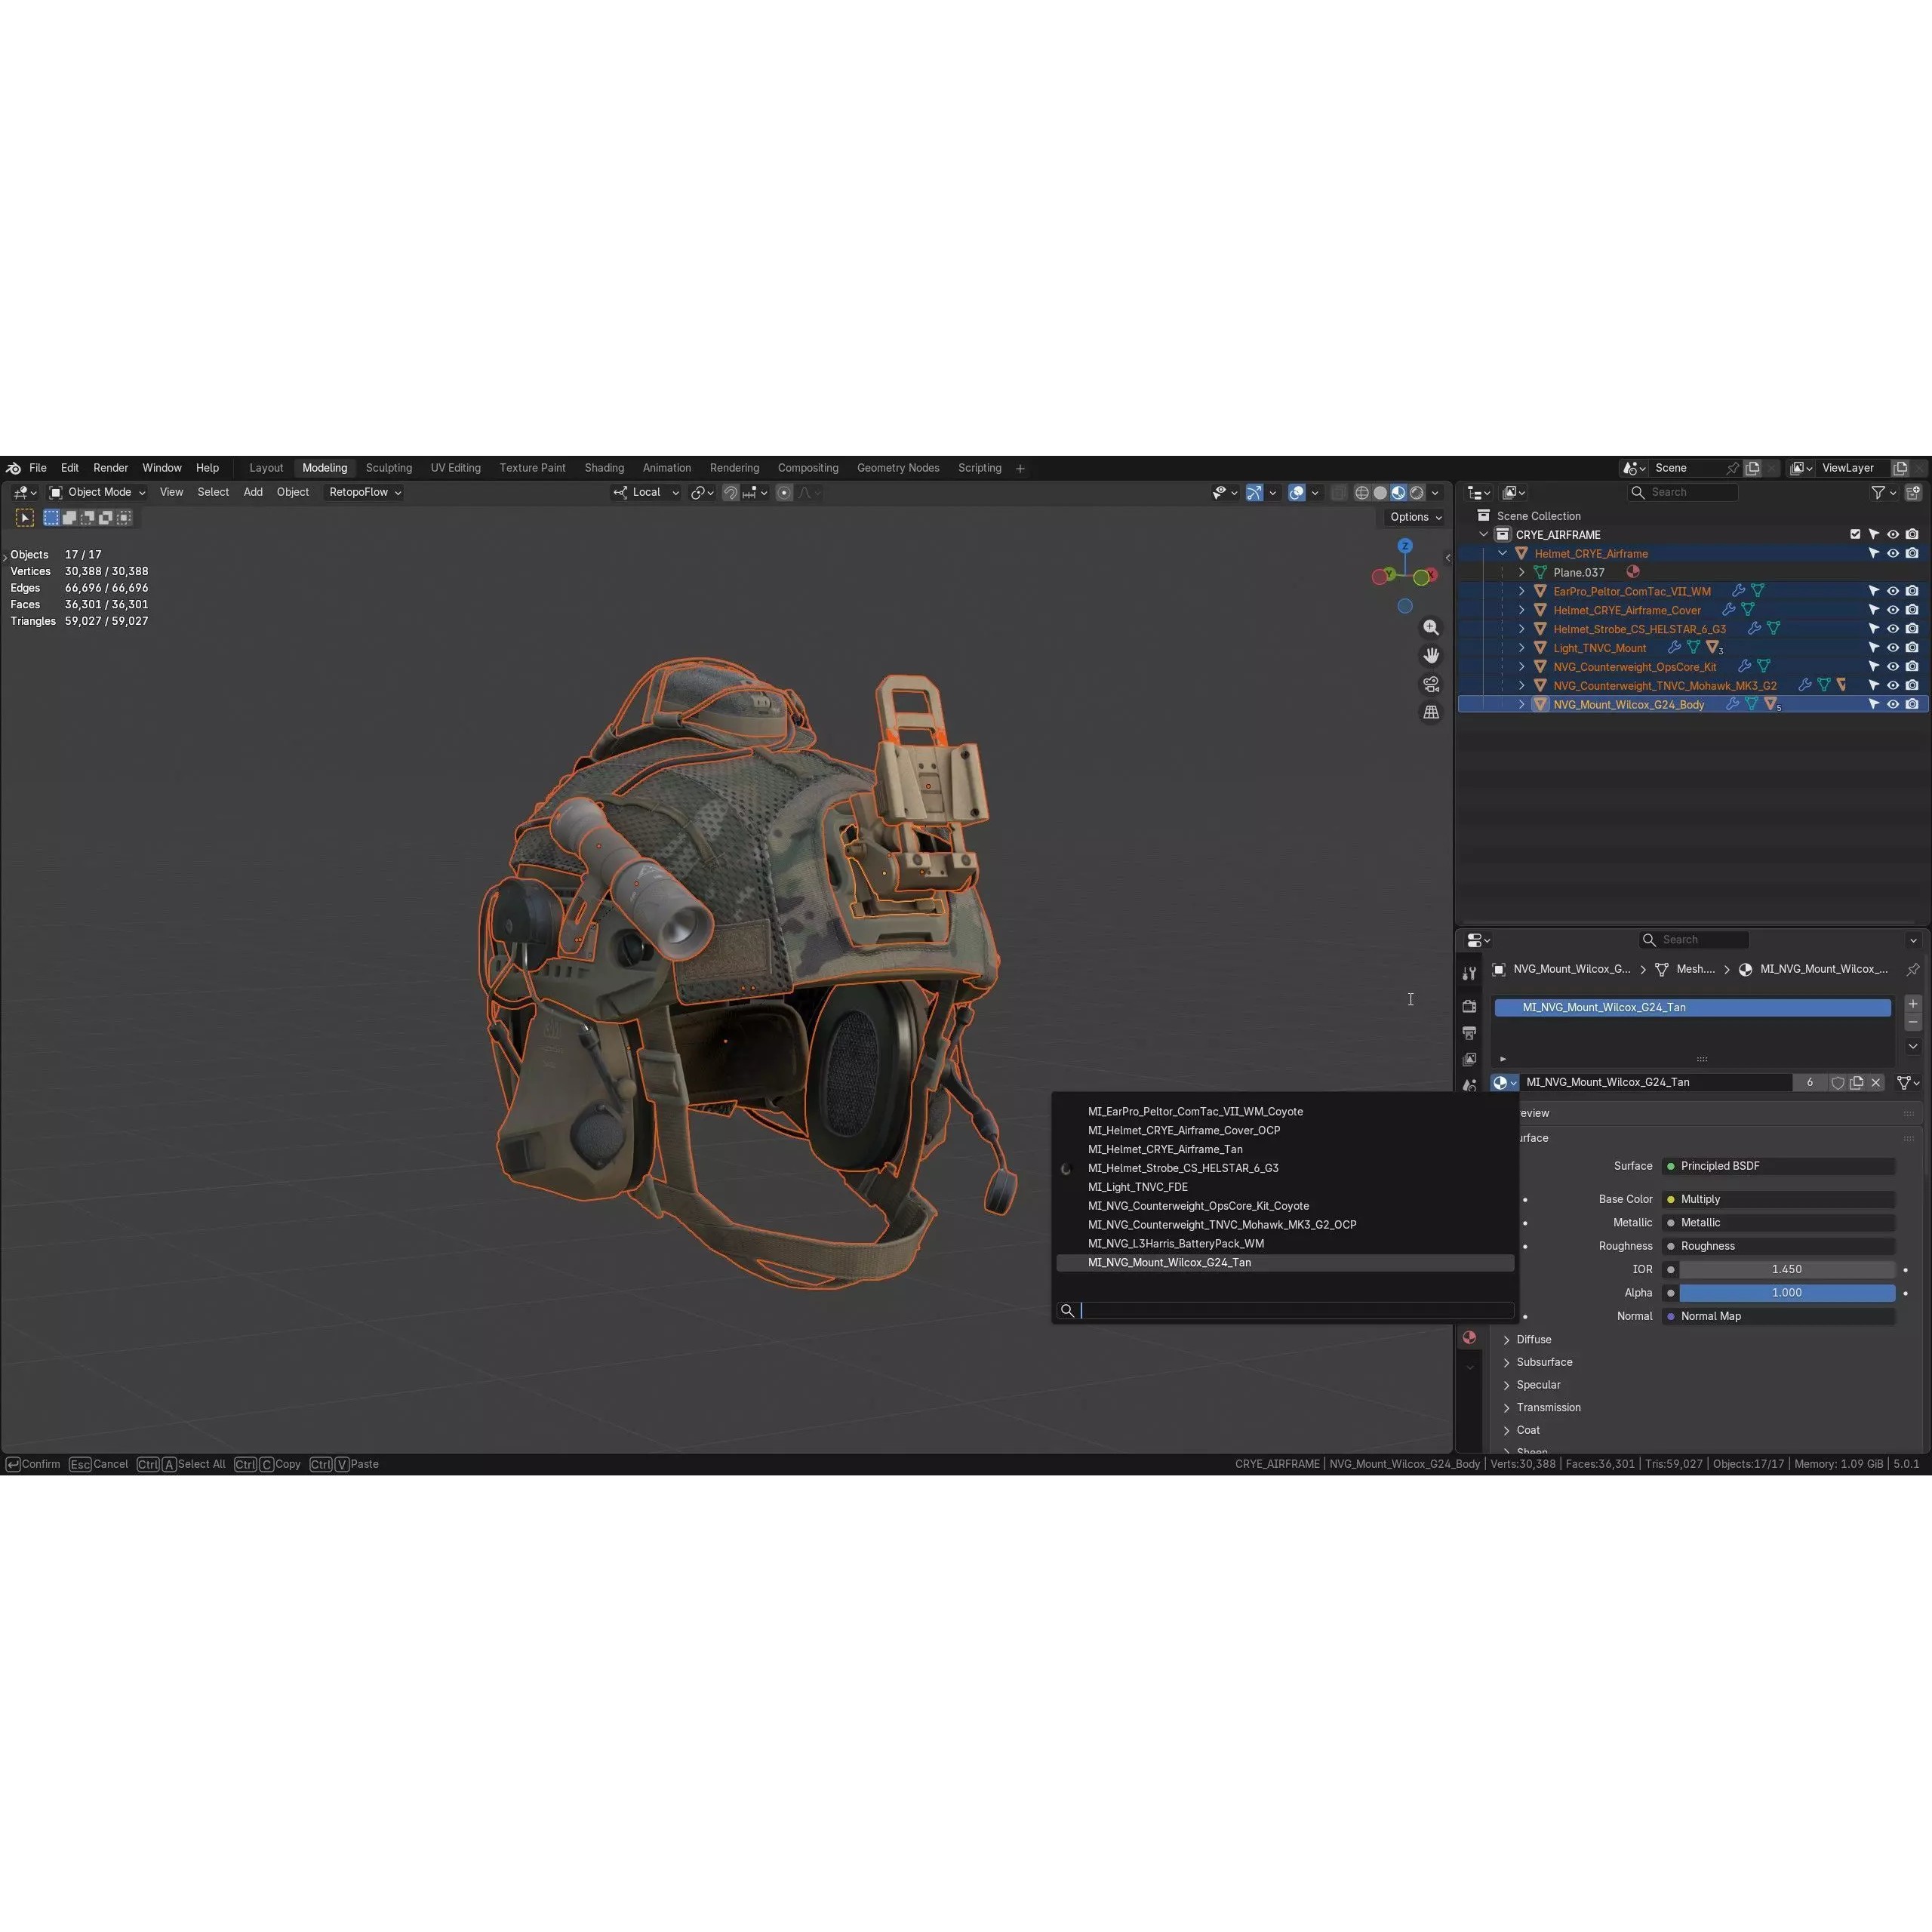Open the Render menu
1932x1932 pixels.
point(110,467)
